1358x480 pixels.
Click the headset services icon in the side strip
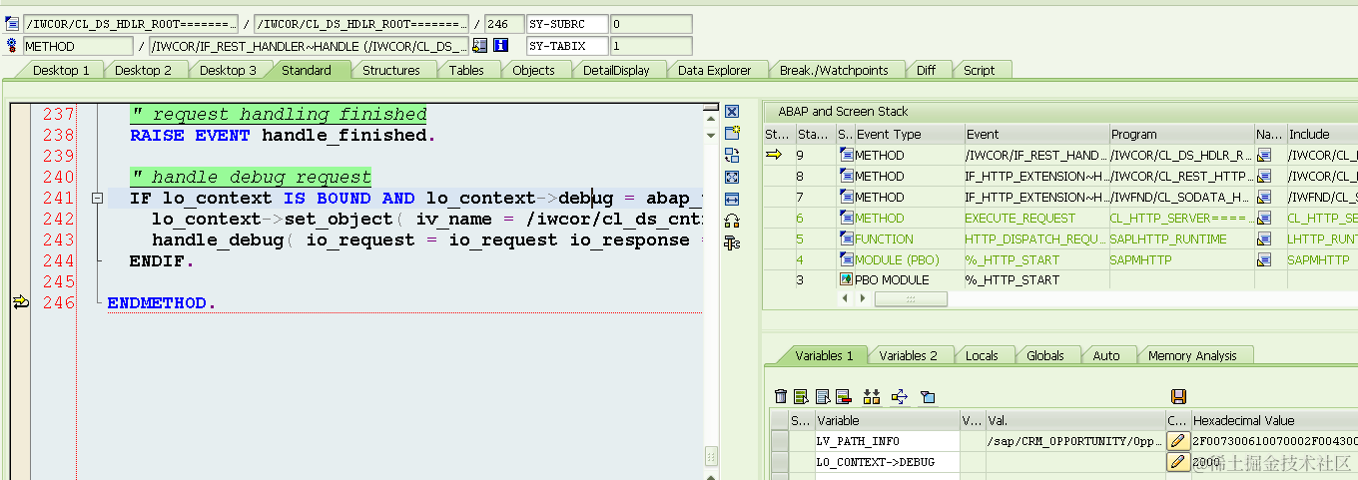(x=731, y=221)
